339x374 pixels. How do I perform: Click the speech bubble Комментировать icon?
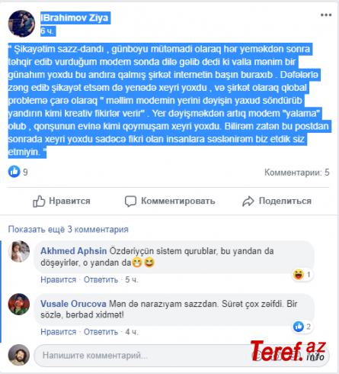pos(130,202)
